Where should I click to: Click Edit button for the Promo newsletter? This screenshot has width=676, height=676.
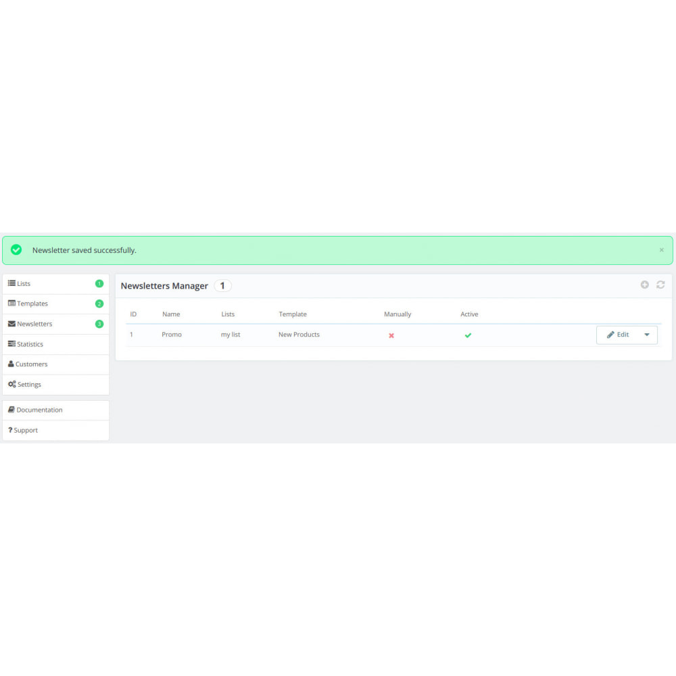618,335
